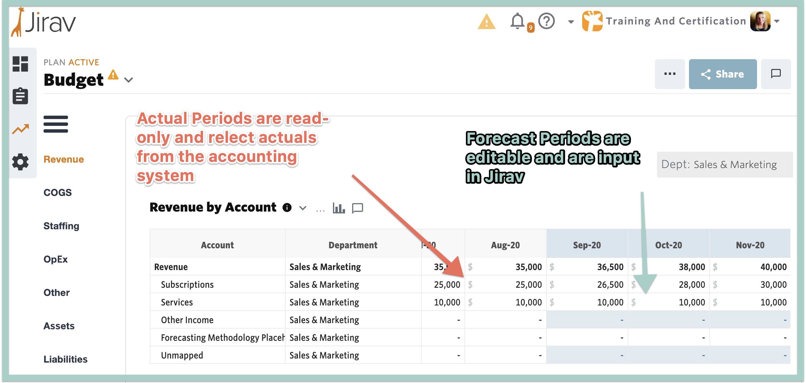The width and height of the screenshot is (806, 383).
Task: Select the Liabilities section
Action: (65, 359)
